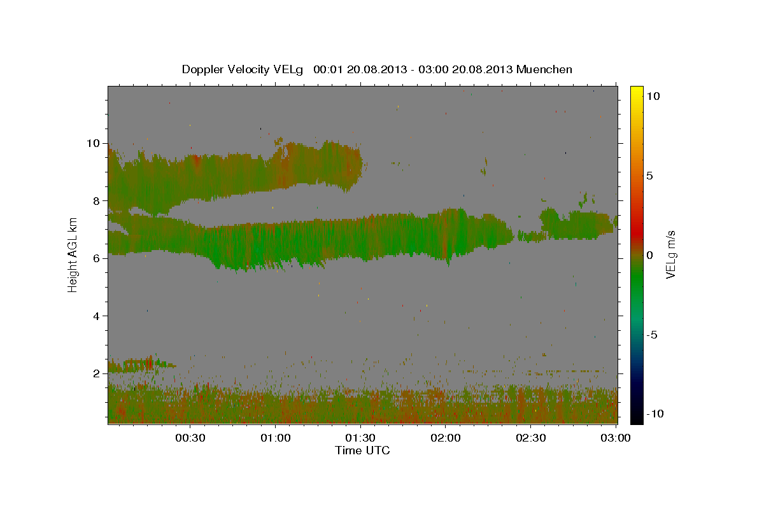Screen dimensions: 764x509
Task: Click the '00:30' time tick label
Action: point(190,438)
